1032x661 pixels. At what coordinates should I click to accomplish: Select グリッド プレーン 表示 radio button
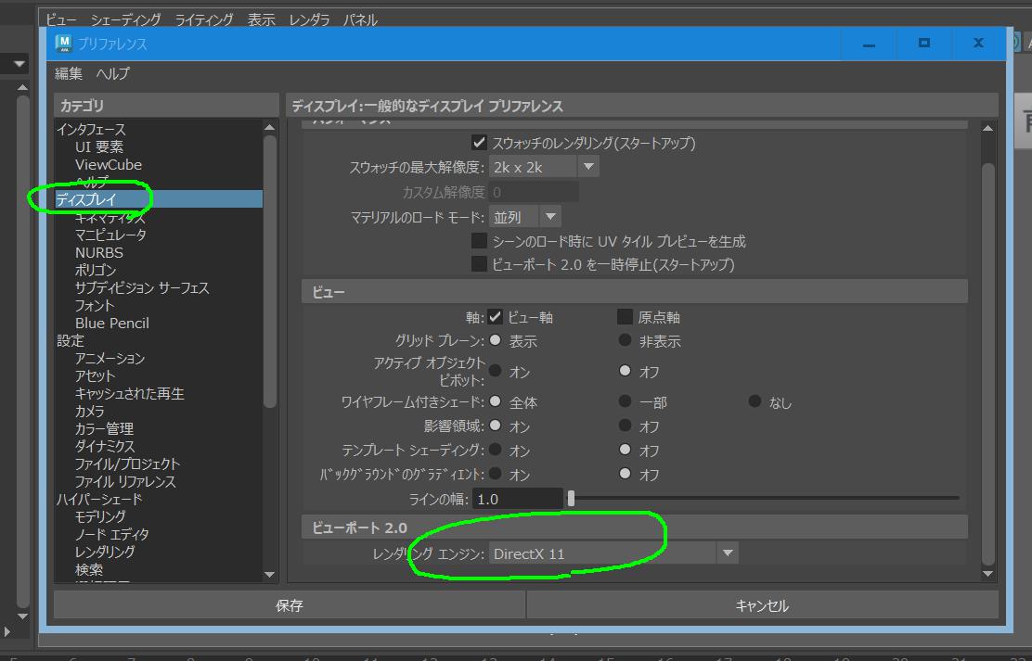(495, 340)
